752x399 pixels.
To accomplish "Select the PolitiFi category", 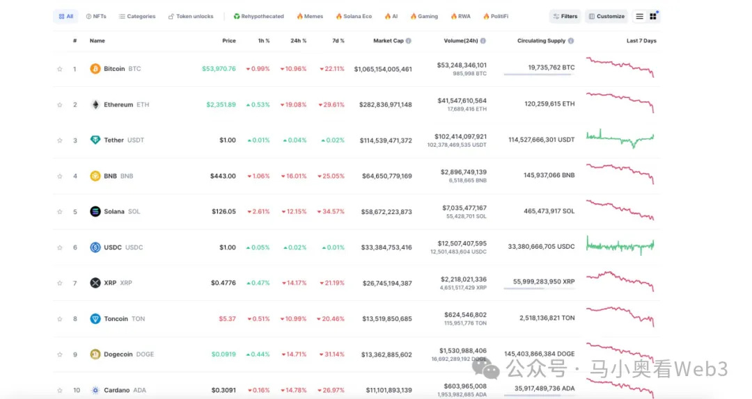I will pyautogui.click(x=496, y=16).
